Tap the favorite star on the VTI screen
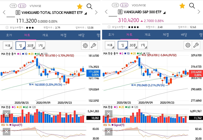The image size is (203, 140). tap(79, 7)
